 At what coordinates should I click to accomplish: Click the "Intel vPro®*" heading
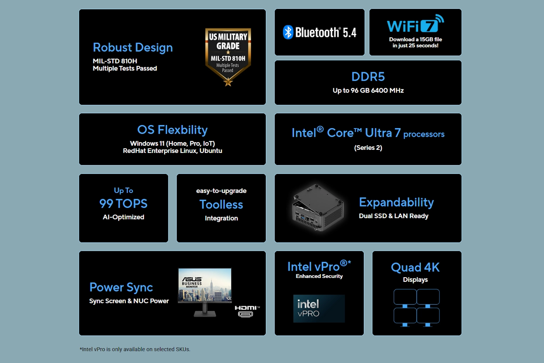[319, 266]
